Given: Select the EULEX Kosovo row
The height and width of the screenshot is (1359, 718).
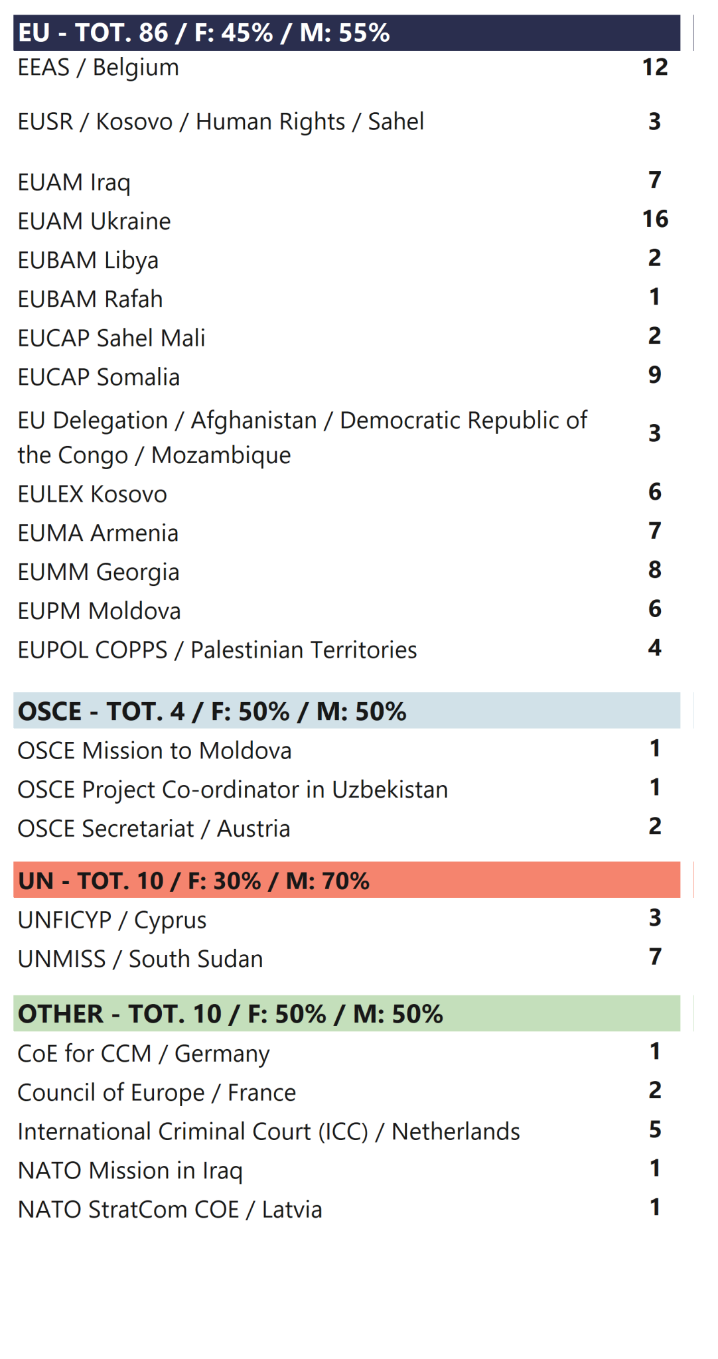Looking at the screenshot, I should coord(92,494).
